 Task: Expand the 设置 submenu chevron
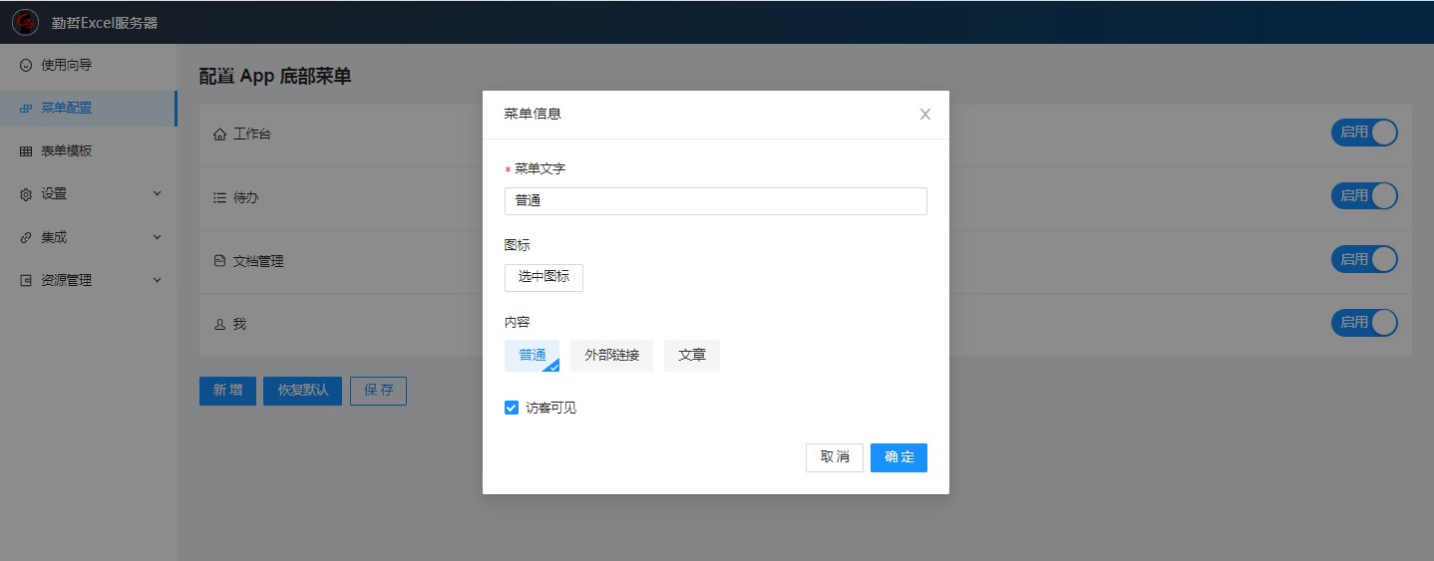tap(157, 194)
